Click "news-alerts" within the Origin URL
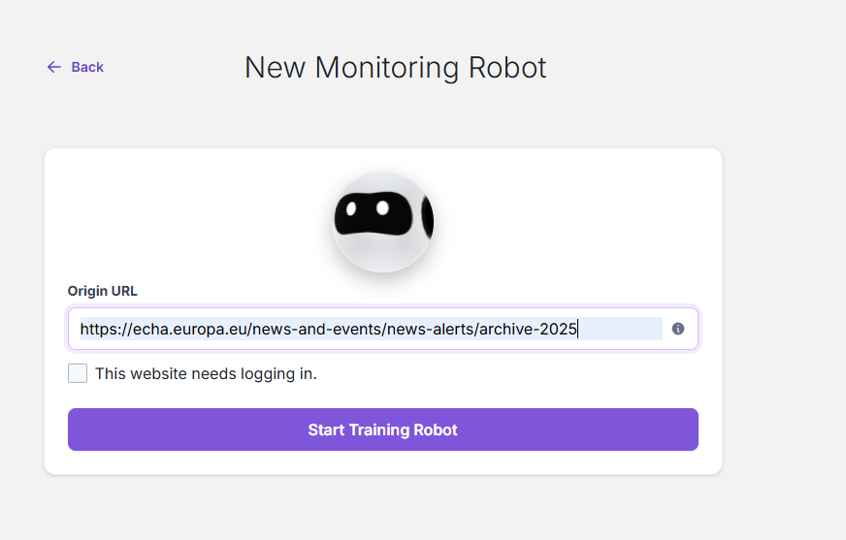 pyautogui.click(x=430, y=329)
